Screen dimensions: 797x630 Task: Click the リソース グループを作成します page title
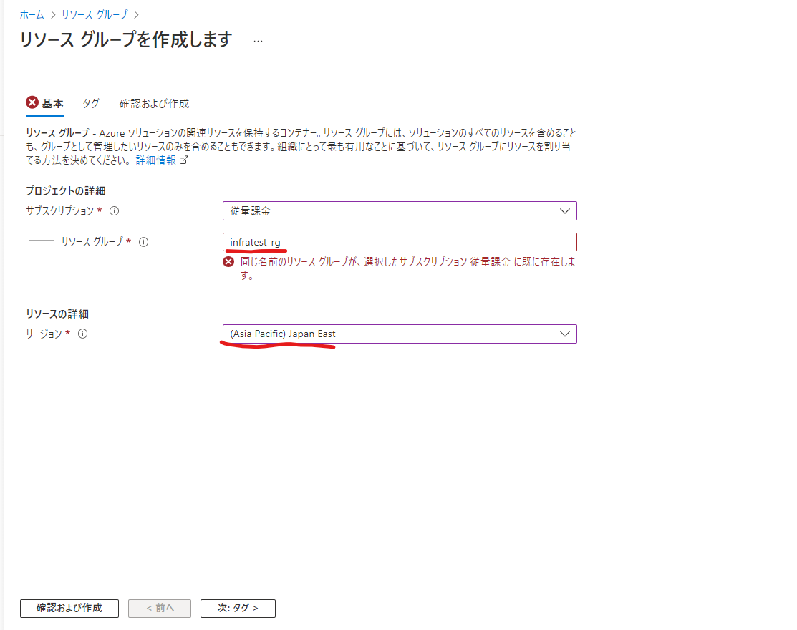pos(126,39)
